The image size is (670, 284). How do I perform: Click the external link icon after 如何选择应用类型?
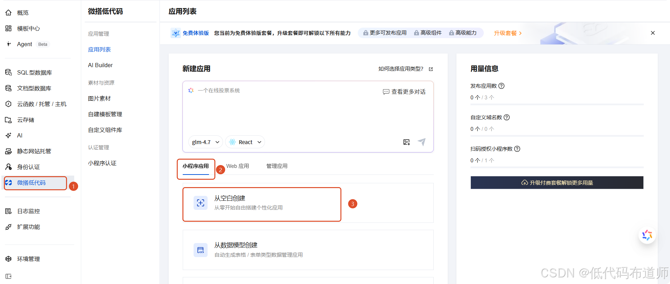coord(431,69)
